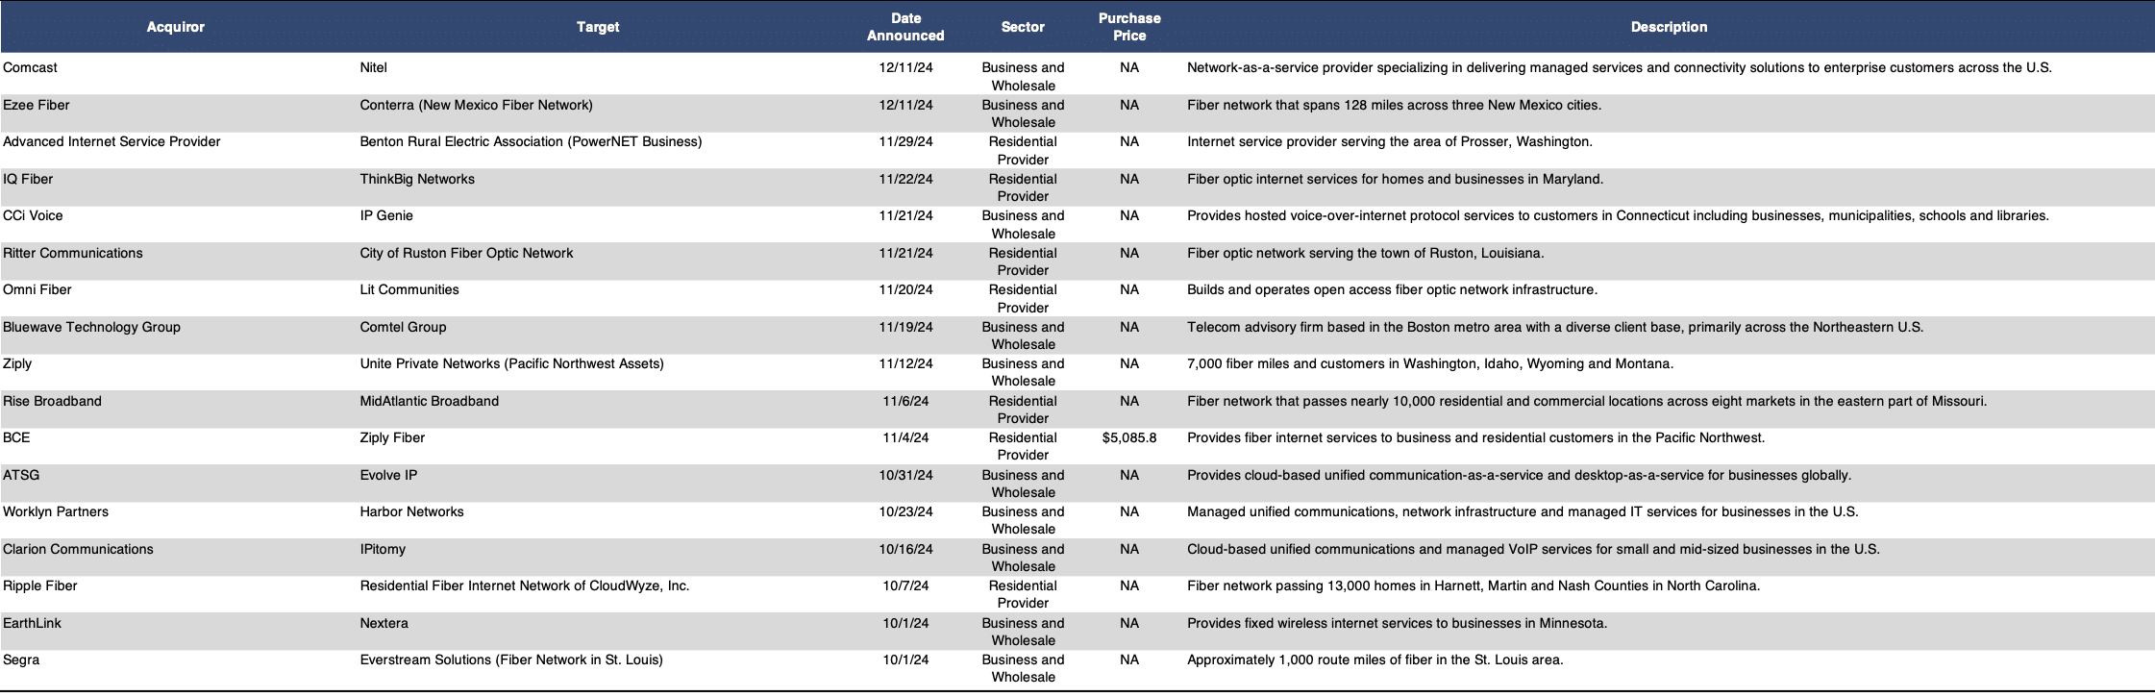This screenshot has width=2155, height=697.
Task: Click the Target column header
Action: pos(597,27)
